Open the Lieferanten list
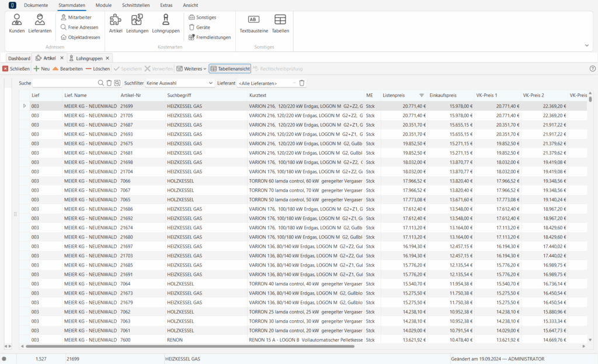The width and height of the screenshot is (598, 364). tap(40, 23)
